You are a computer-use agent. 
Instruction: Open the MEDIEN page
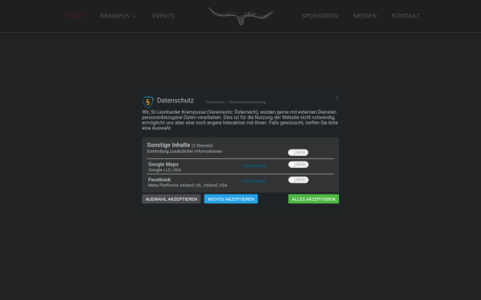tap(365, 16)
